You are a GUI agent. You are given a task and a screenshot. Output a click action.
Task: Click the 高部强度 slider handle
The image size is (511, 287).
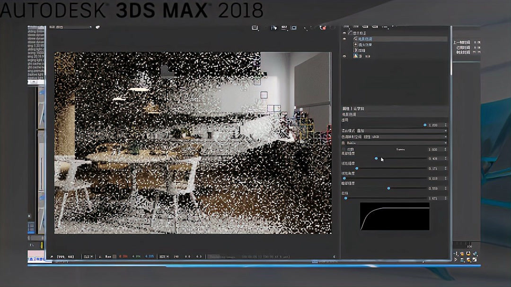coord(376,159)
